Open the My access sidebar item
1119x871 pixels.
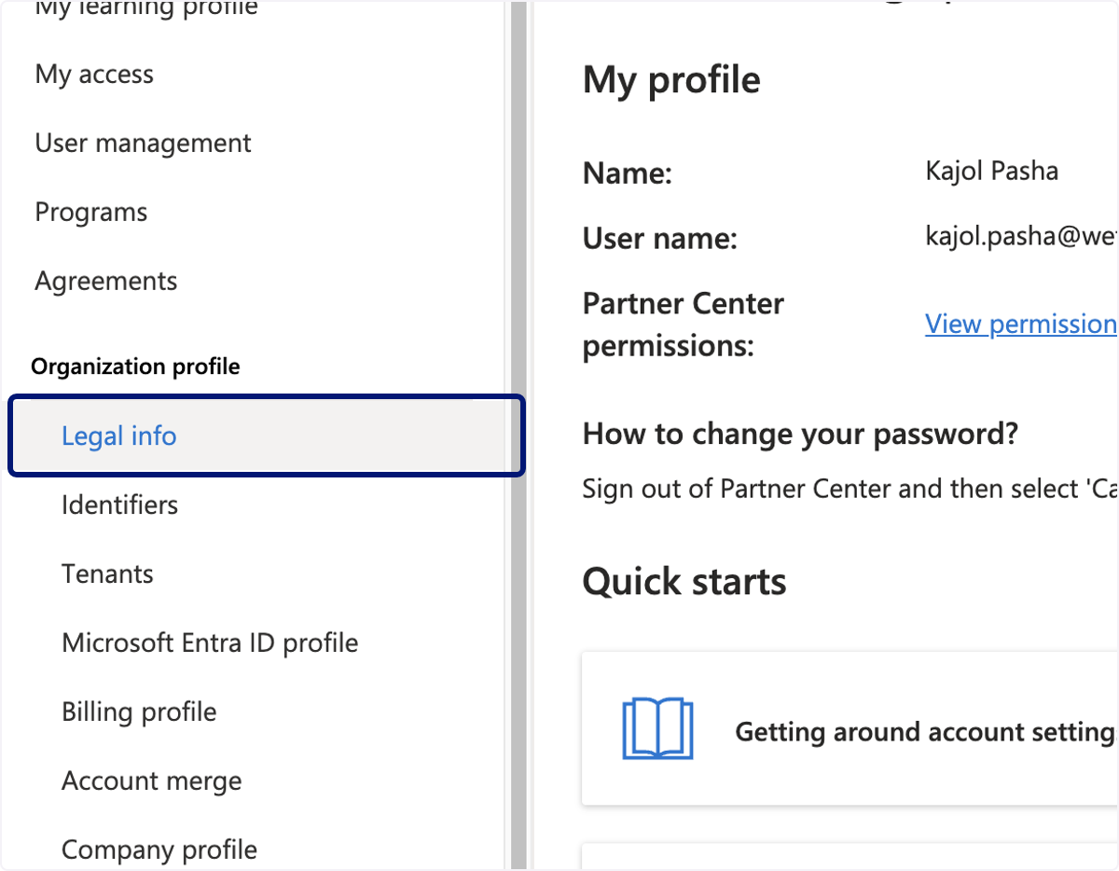tap(94, 74)
